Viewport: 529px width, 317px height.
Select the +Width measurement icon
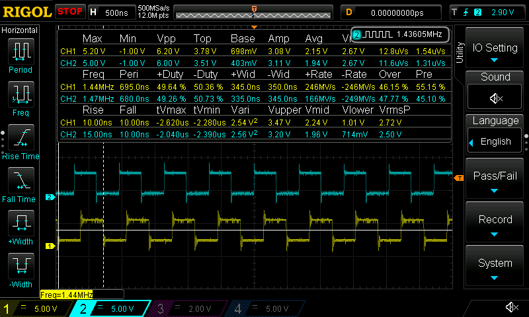pos(20,223)
